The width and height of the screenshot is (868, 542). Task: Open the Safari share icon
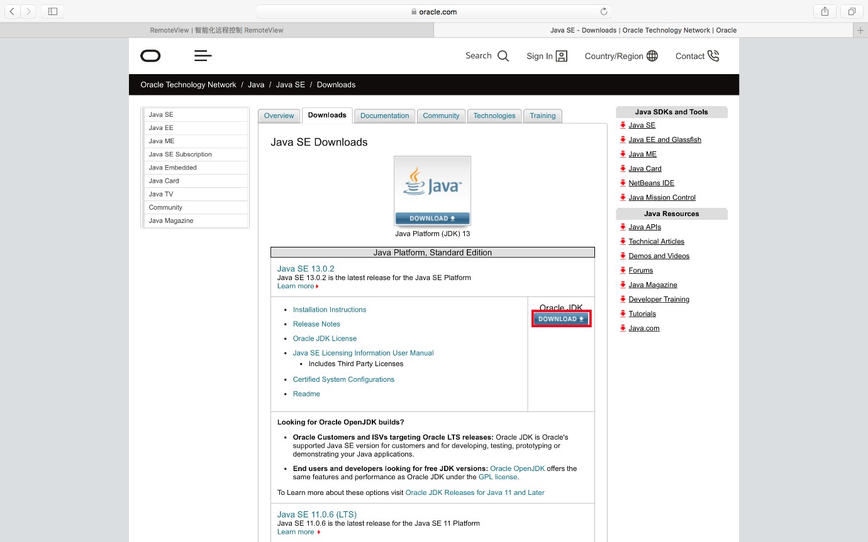tap(825, 11)
